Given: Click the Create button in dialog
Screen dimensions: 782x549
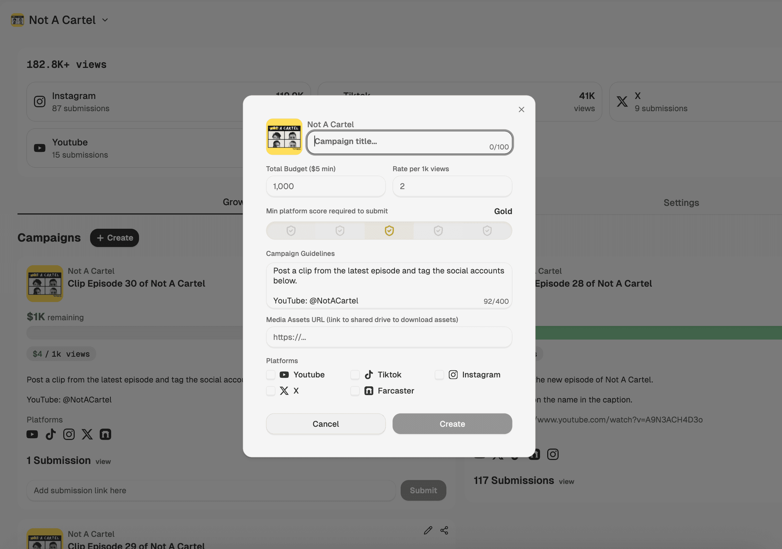Looking at the screenshot, I should click(452, 424).
